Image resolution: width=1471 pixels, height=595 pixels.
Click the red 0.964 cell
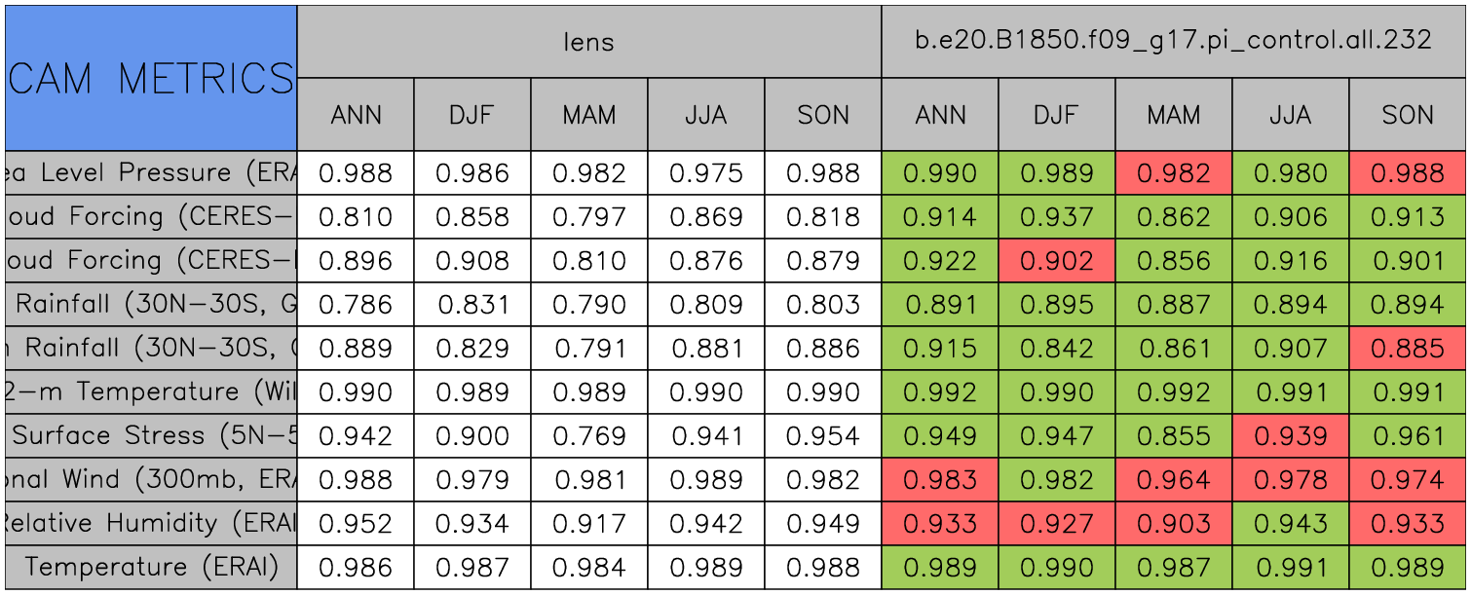pyautogui.click(x=1173, y=480)
